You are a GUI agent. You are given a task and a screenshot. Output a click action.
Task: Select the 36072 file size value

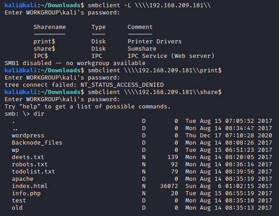pyautogui.click(x=169, y=186)
